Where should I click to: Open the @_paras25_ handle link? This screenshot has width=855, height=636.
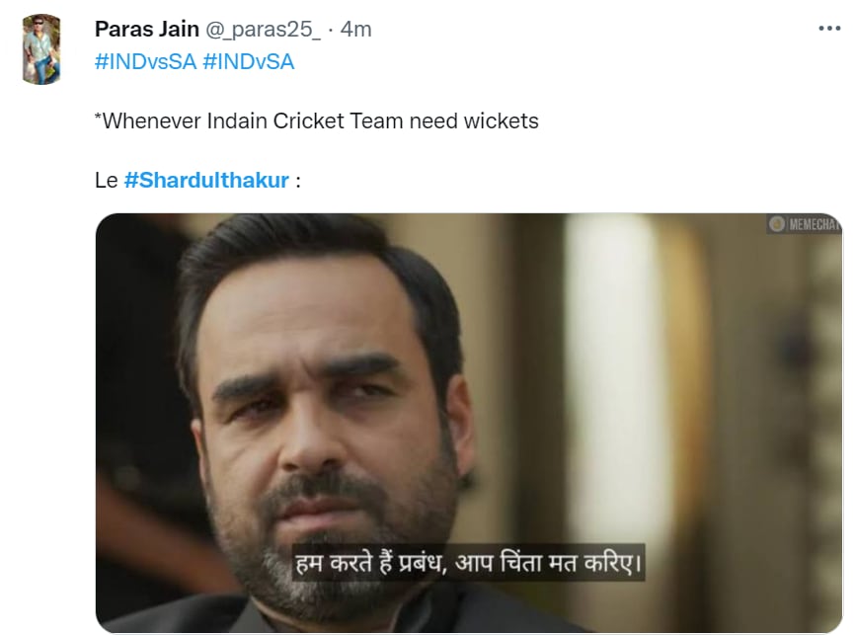point(263,30)
